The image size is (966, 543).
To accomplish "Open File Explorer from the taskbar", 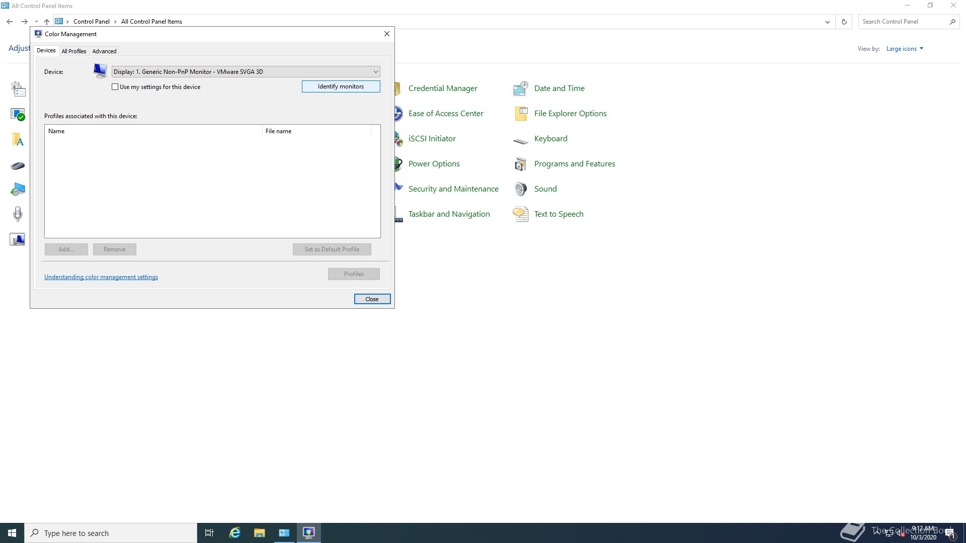I will click(259, 533).
